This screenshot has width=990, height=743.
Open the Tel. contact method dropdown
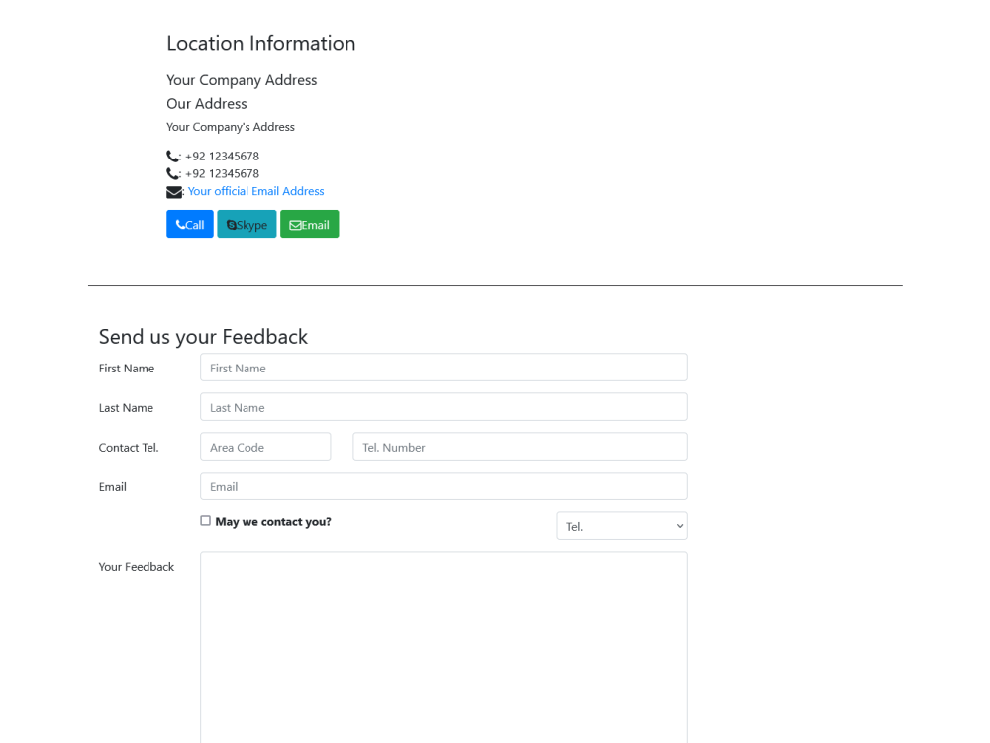pos(622,526)
